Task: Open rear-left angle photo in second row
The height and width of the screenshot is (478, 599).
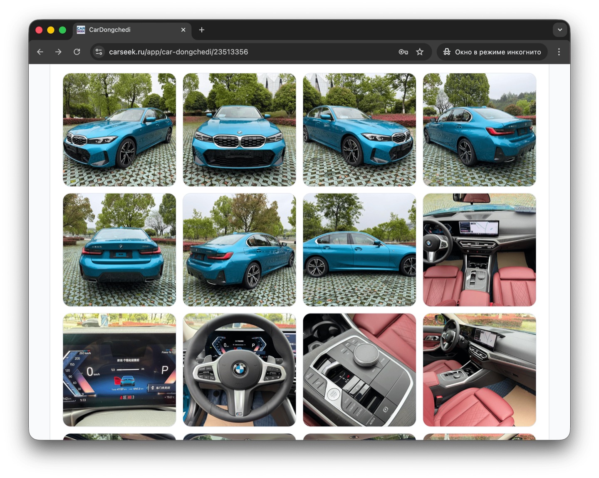Action: tap(239, 250)
